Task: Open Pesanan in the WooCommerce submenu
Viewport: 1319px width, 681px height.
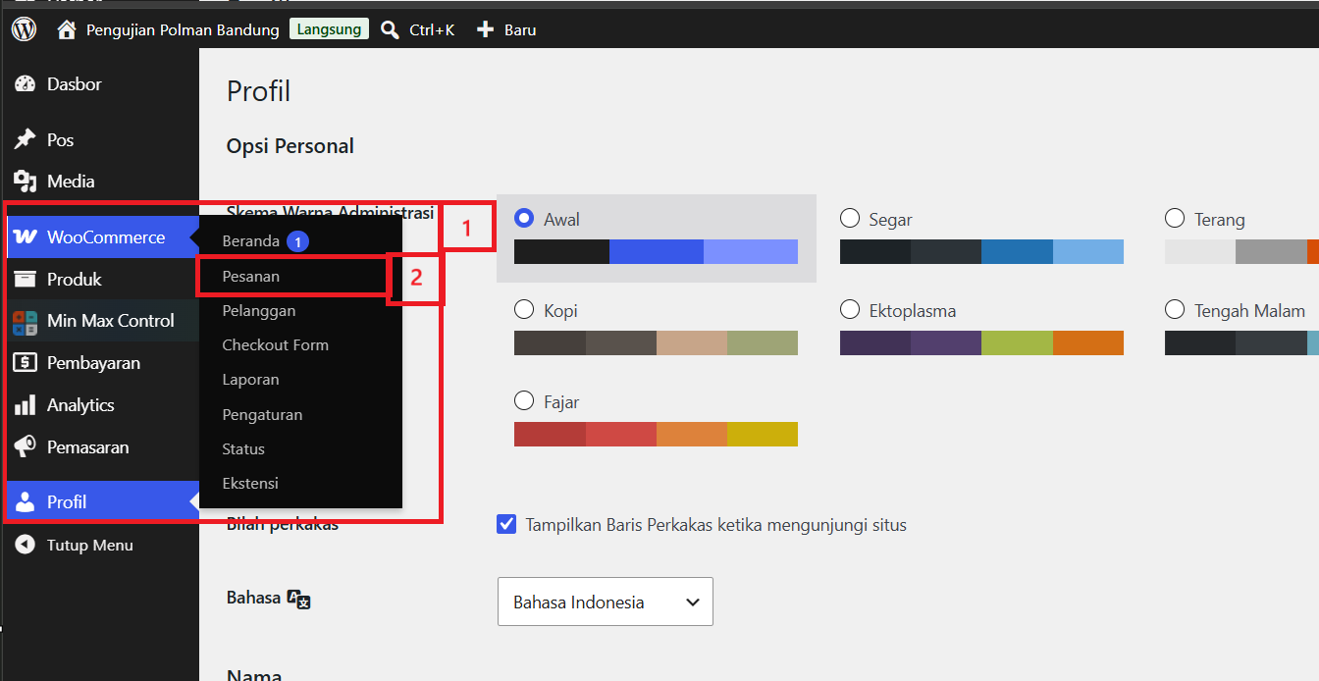Action: pos(251,276)
